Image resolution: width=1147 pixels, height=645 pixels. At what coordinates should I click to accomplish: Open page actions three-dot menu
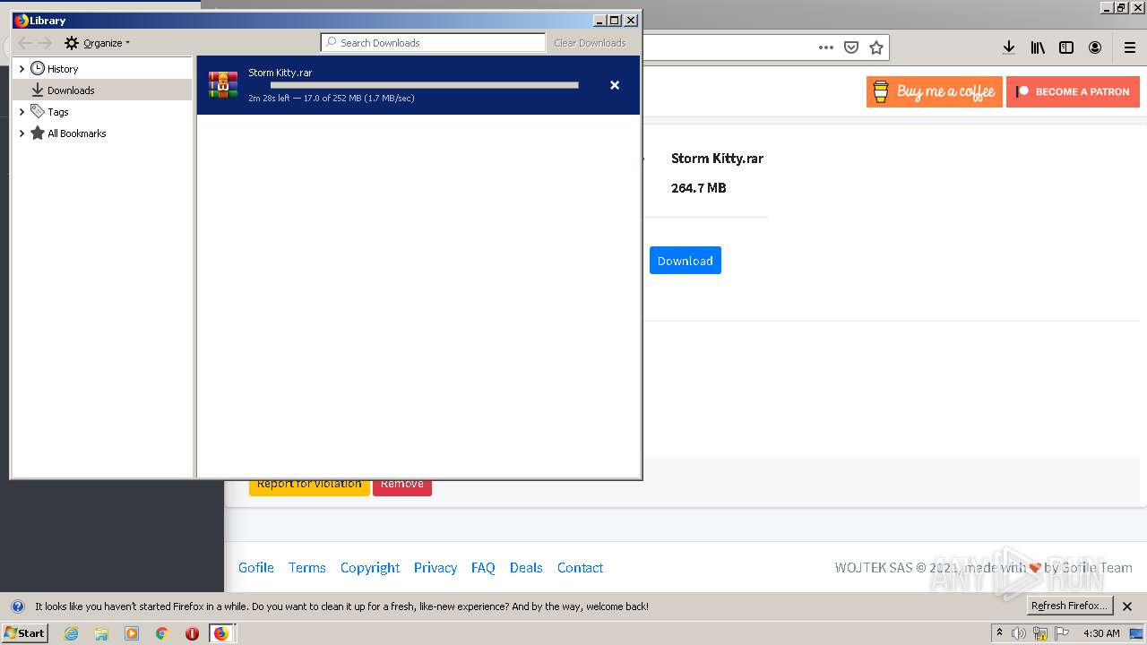click(826, 47)
